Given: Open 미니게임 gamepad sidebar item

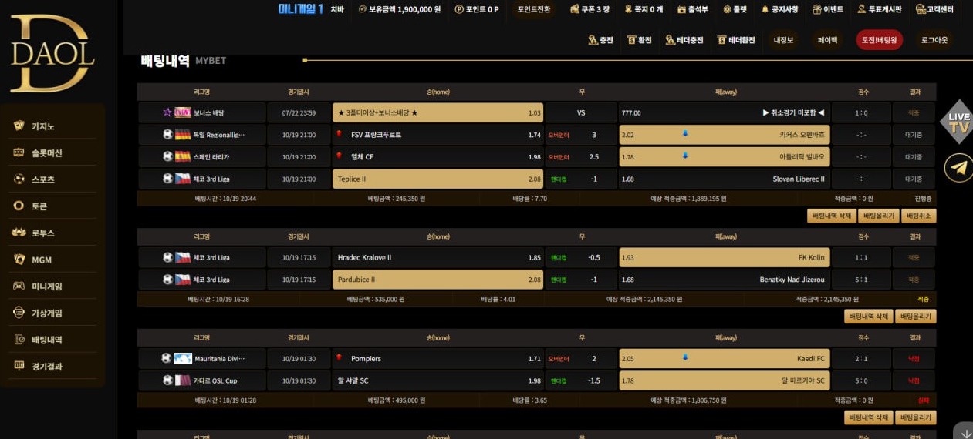Looking at the screenshot, I should (46, 287).
